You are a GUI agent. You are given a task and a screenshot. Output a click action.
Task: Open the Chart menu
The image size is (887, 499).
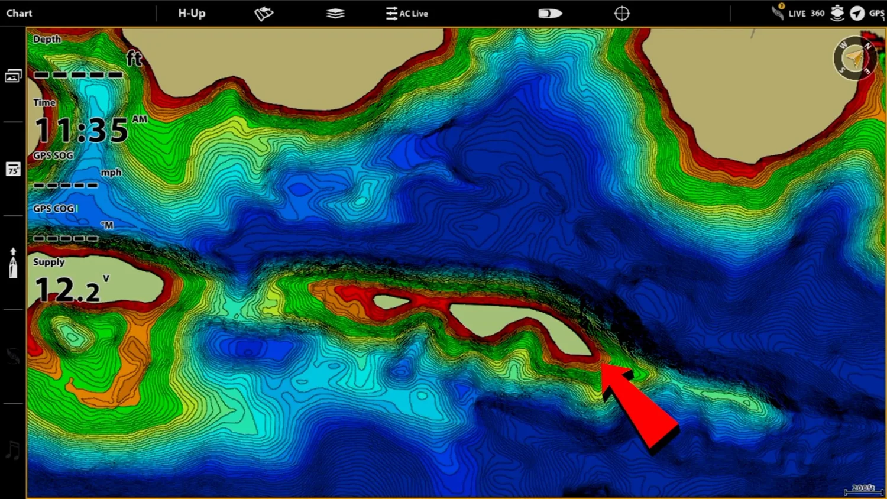(19, 13)
